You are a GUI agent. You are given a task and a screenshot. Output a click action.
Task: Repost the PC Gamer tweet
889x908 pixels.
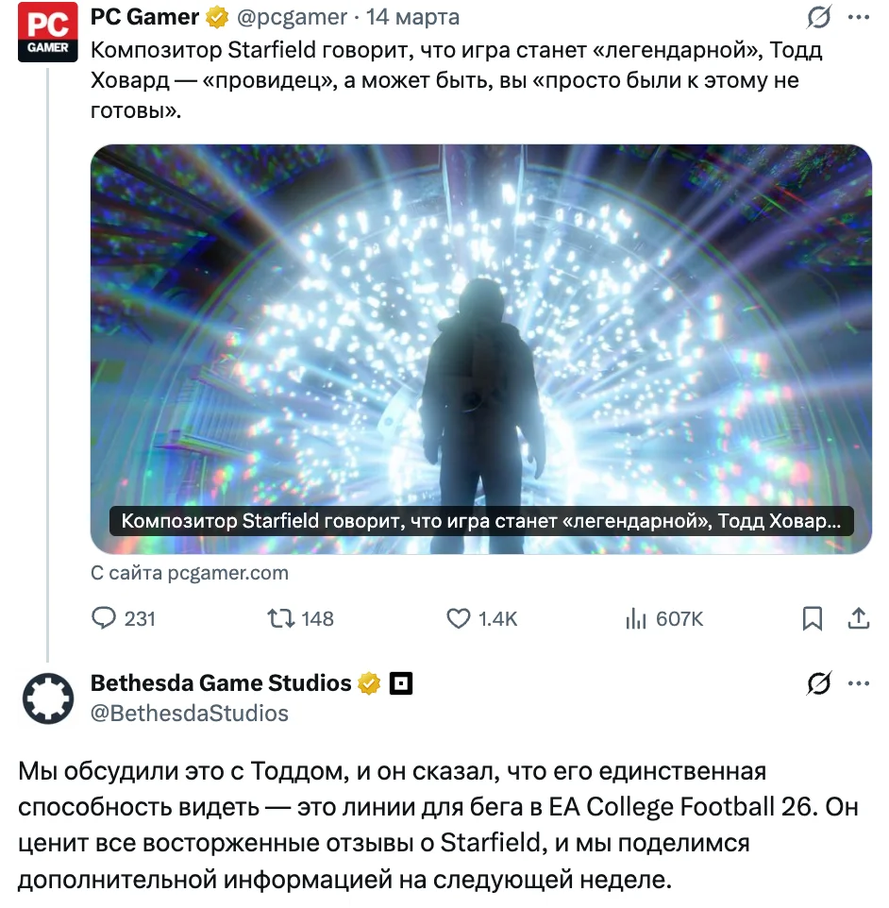[x=280, y=618]
